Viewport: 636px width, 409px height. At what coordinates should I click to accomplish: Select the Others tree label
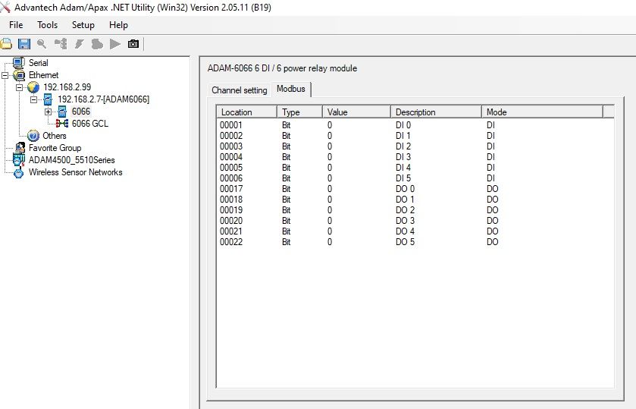point(55,136)
